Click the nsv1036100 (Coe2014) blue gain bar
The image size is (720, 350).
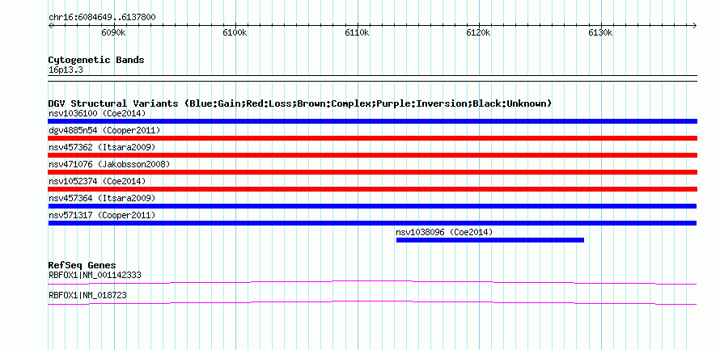(x=372, y=121)
